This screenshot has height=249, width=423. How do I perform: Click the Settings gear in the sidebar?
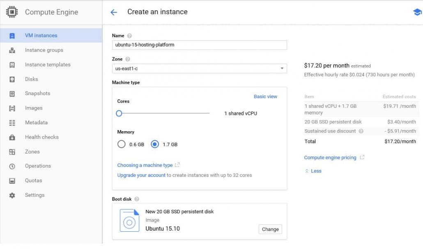pos(13,195)
